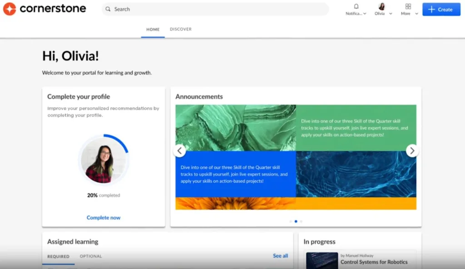Click the 20% profile completion ring
The width and height of the screenshot is (465, 269).
point(104,159)
